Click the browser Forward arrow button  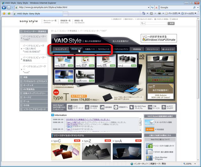coord(9,8)
